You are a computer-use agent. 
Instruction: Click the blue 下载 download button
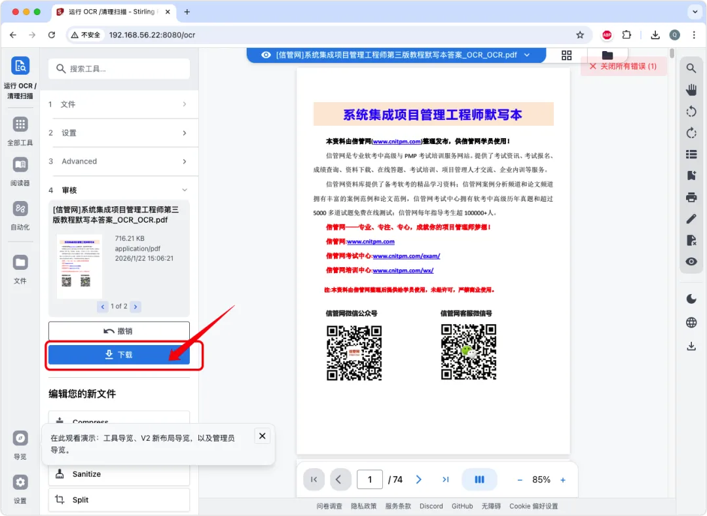point(119,354)
